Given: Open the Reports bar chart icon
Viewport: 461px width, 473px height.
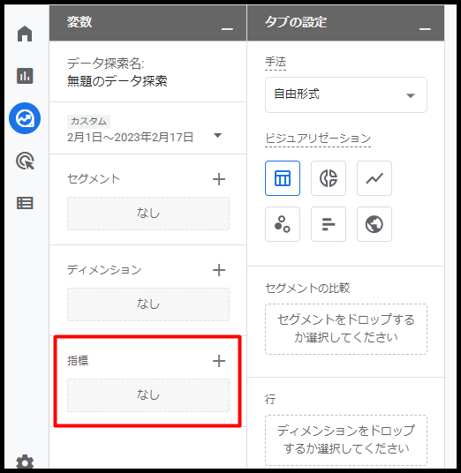Looking at the screenshot, I should pos(25,76).
